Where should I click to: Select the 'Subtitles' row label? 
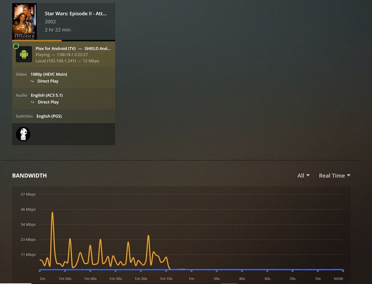24,116
